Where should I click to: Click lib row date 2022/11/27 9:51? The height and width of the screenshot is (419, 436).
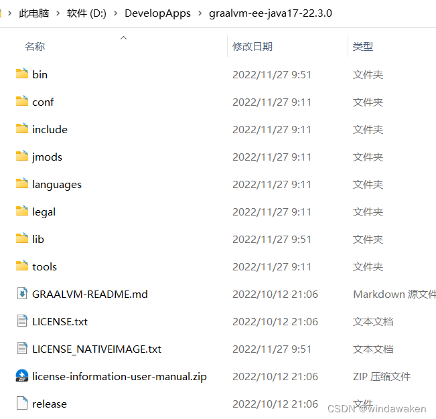(x=272, y=240)
